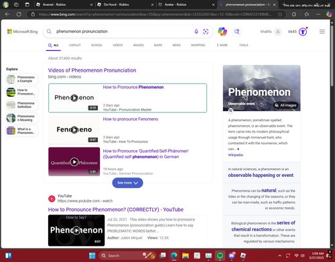
Task: Click the microphone voice search icon
Action: point(196,31)
